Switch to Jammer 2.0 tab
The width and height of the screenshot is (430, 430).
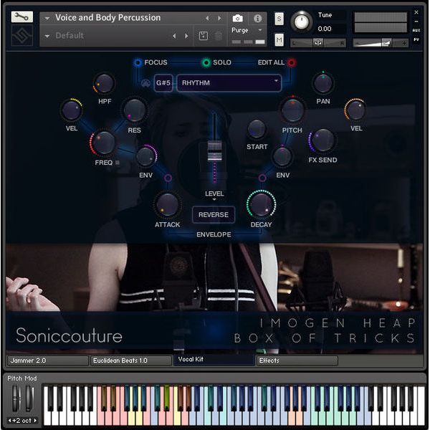coord(48,360)
